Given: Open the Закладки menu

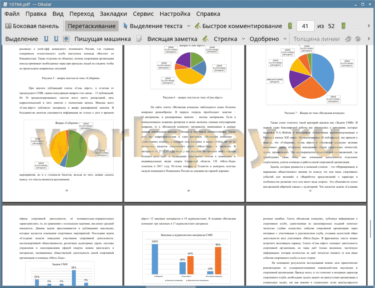Looking at the screenshot, I should click(113, 14).
